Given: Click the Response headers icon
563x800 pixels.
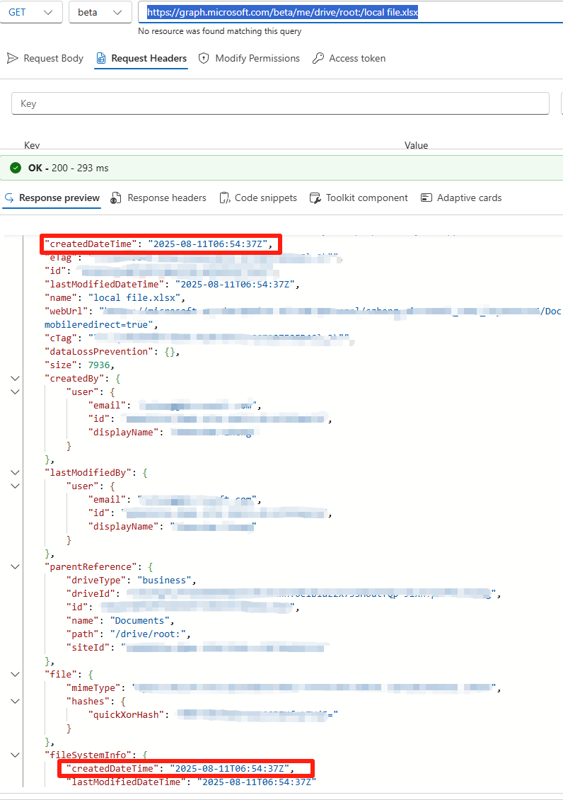Looking at the screenshot, I should (116, 198).
